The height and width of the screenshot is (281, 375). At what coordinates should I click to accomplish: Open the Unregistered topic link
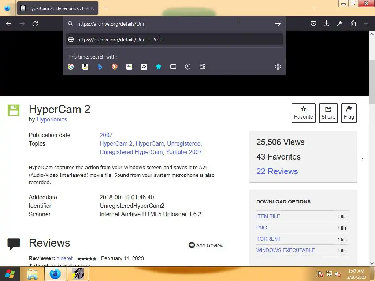(x=184, y=143)
